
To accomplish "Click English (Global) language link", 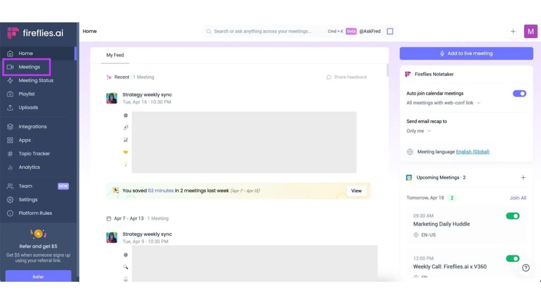I will point(473,151).
